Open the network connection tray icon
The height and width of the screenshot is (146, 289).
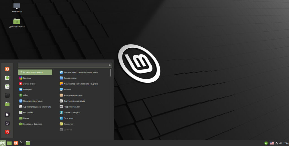coord(277,143)
